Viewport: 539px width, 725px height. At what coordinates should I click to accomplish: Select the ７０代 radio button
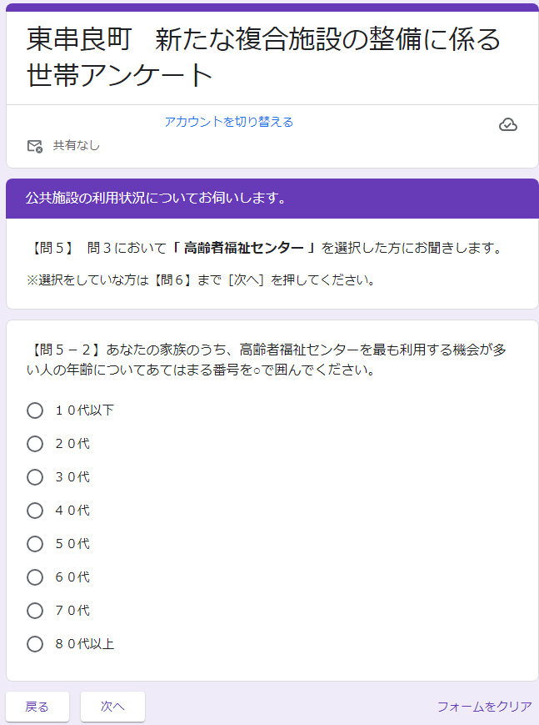tap(35, 611)
